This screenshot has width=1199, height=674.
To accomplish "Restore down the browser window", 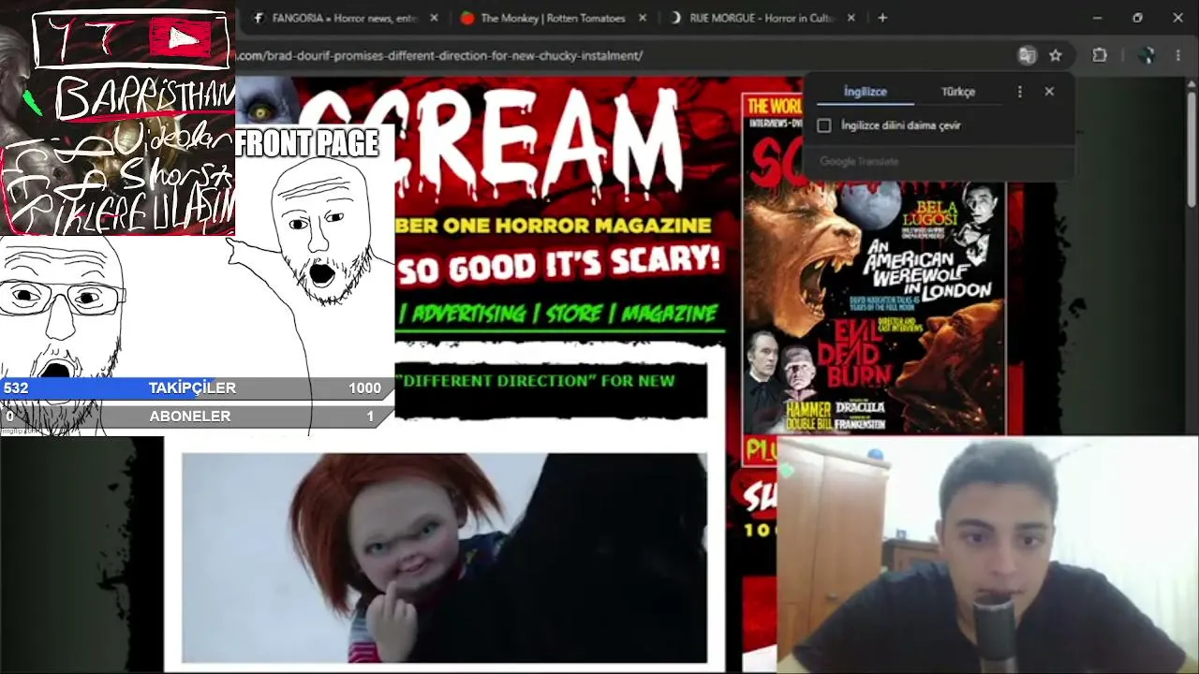I will tap(1137, 18).
